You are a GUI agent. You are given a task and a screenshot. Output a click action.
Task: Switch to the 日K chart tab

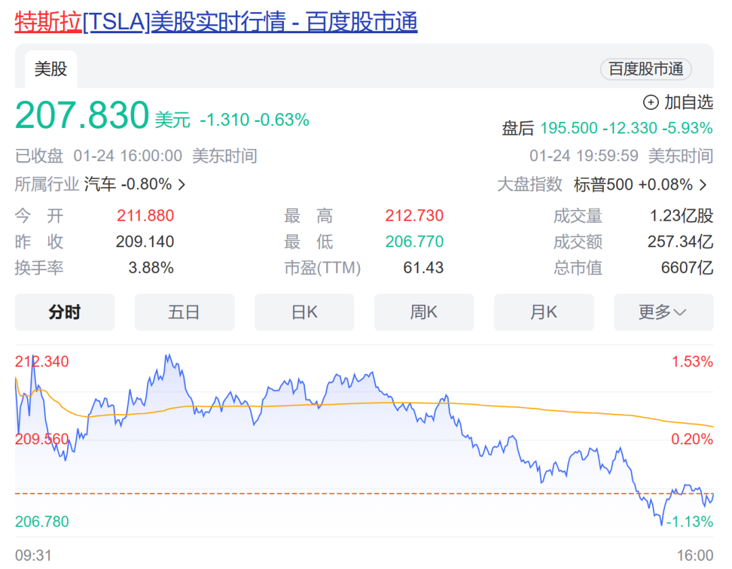coord(304,312)
